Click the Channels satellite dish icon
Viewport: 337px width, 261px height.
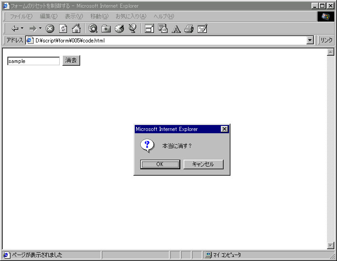click(x=133, y=28)
